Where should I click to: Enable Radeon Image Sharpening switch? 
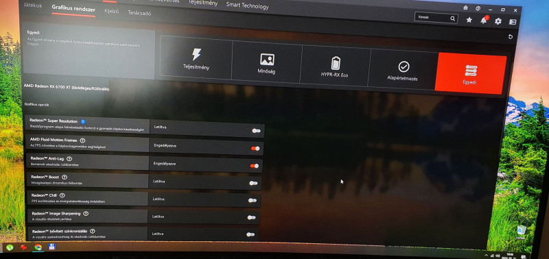[251, 217]
